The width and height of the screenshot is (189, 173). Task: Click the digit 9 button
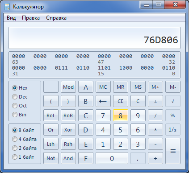138,115
